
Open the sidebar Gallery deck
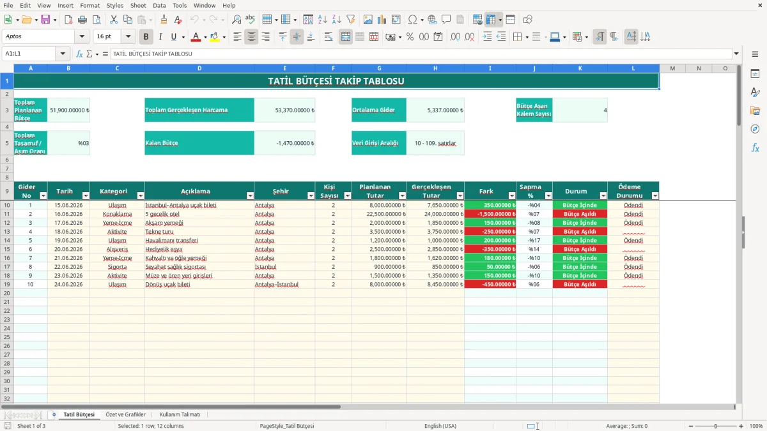[755, 110]
